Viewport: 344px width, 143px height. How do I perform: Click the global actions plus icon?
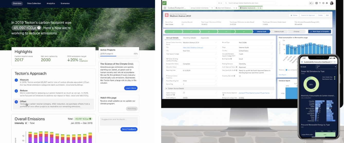[316, 3]
